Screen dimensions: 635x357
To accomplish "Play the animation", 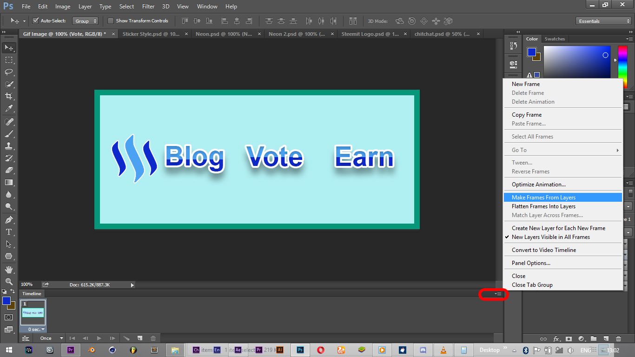I will [99, 338].
